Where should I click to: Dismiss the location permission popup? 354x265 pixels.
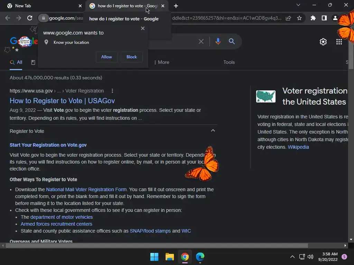coord(143,28)
